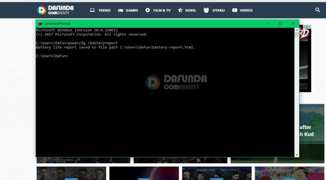Minimize the Command Prompt window
This screenshot has height=180, width=326.
(x=268, y=24)
